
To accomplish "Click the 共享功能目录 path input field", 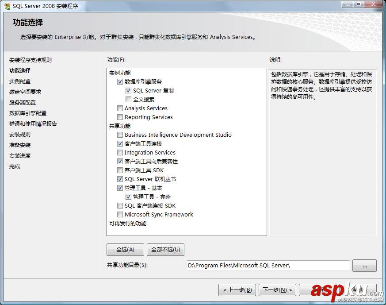I will (x=268, y=265).
